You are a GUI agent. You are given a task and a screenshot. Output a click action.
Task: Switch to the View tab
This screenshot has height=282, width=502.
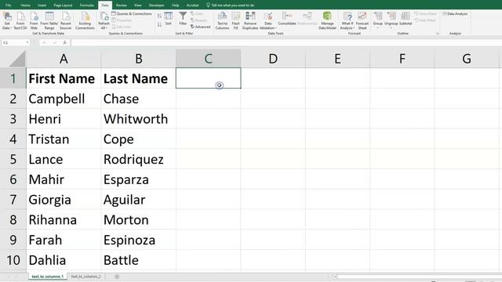[x=138, y=5]
